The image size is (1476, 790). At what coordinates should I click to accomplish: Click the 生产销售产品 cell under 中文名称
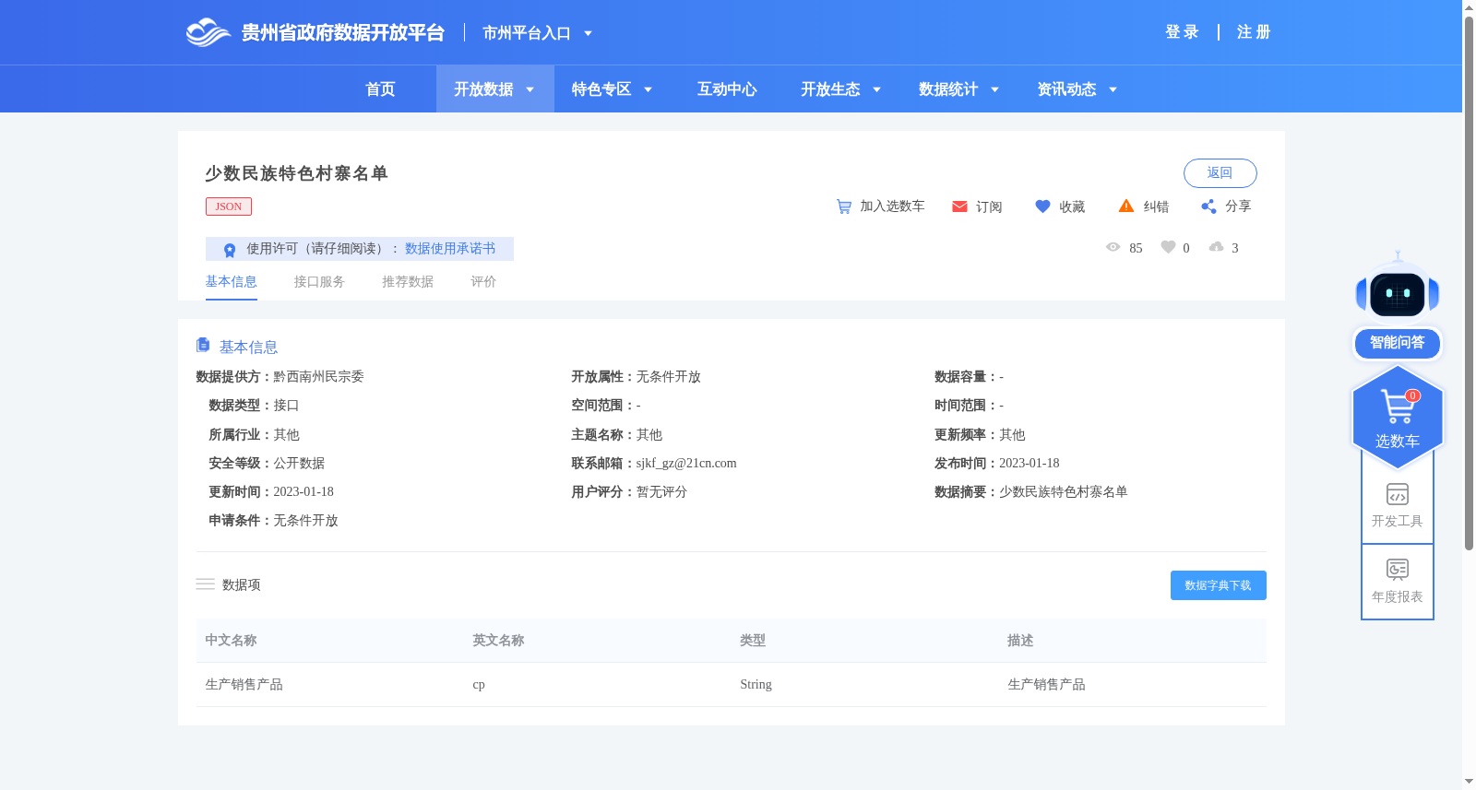pyautogui.click(x=244, y=685)
